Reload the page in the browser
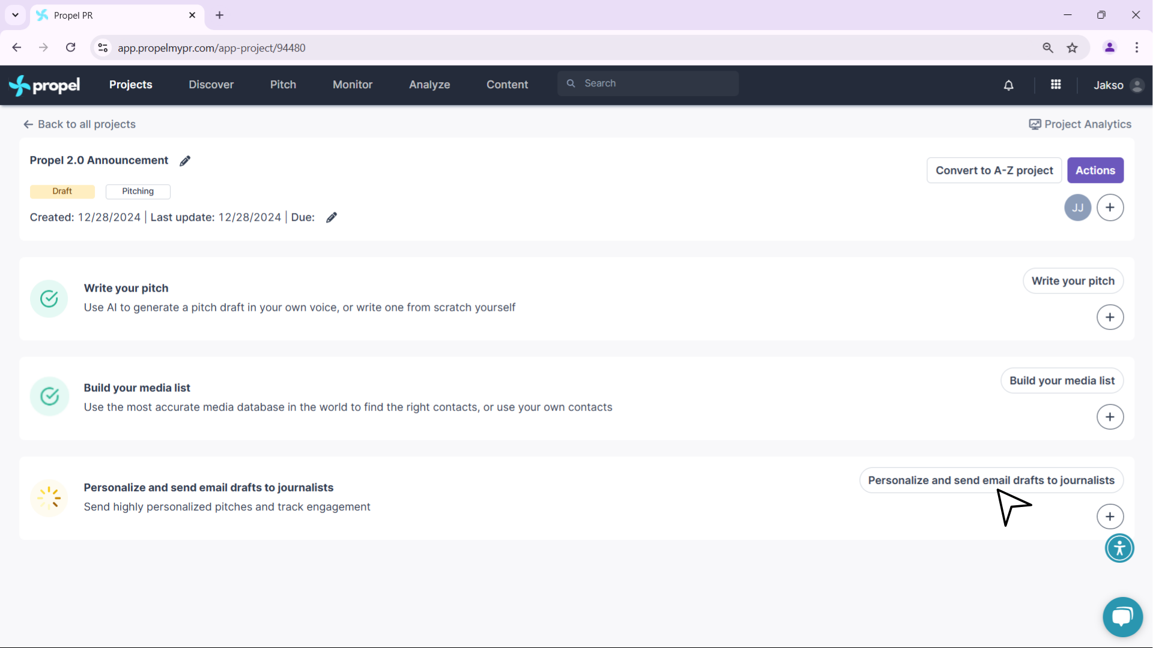Screen dimensions: 1153x648 click(x=71, y=47)
